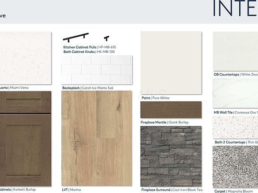Select the Pure White paint swatch

click(171, 63)
